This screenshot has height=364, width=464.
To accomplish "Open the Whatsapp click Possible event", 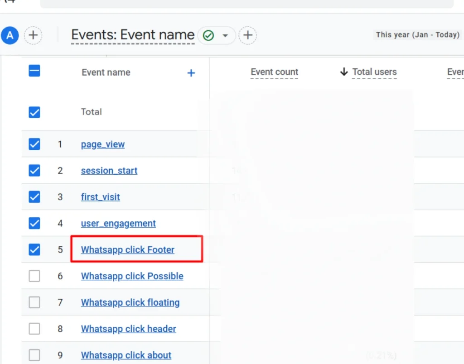I will point(132,276).
